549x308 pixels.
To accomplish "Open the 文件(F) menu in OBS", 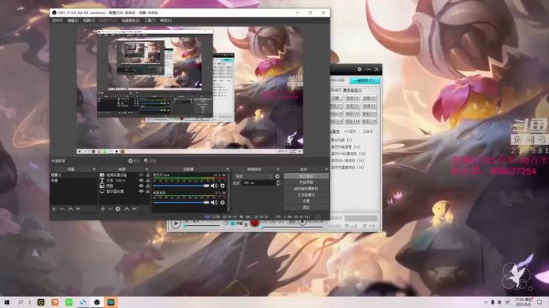I will pos(58,21).
